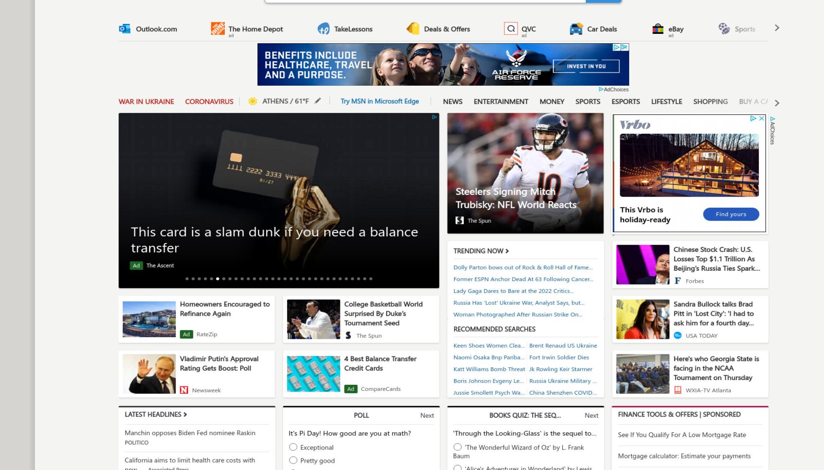Open Mortgage calculator payments link
Screen dimensions: 824x470
[x=684, y=456]
